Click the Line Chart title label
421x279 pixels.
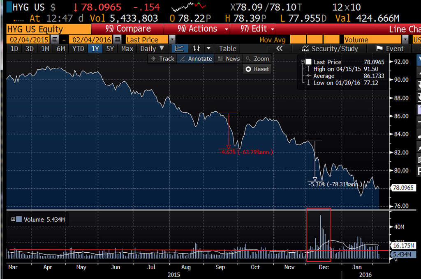pyautogui.click(x=405, y=29)
